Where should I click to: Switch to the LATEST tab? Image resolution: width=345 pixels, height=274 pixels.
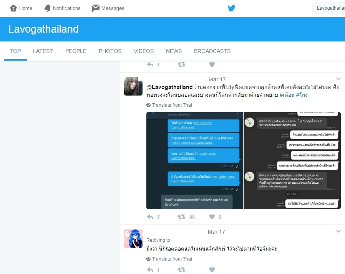click(43, 51)
